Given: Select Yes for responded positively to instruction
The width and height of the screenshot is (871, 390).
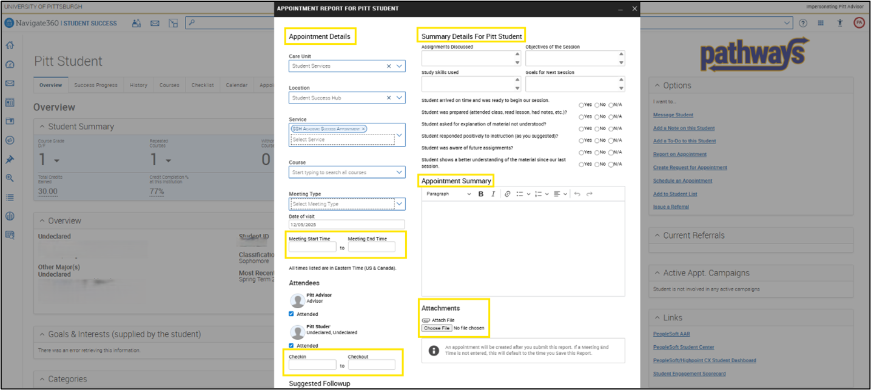Looking at the screenshot, I should tap(581, 140).
